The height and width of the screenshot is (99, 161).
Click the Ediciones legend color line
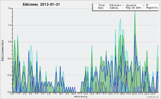(107, 5)
